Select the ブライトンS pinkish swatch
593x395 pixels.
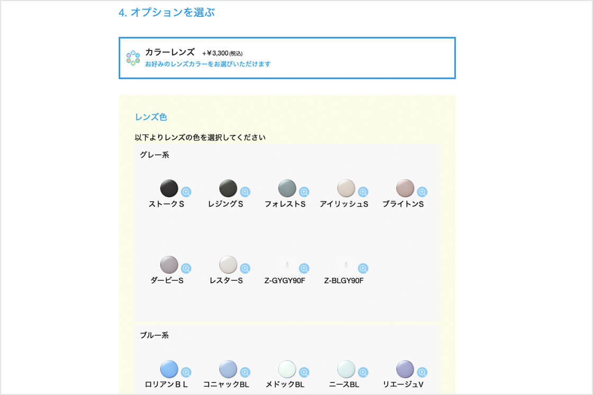[405, 188]
